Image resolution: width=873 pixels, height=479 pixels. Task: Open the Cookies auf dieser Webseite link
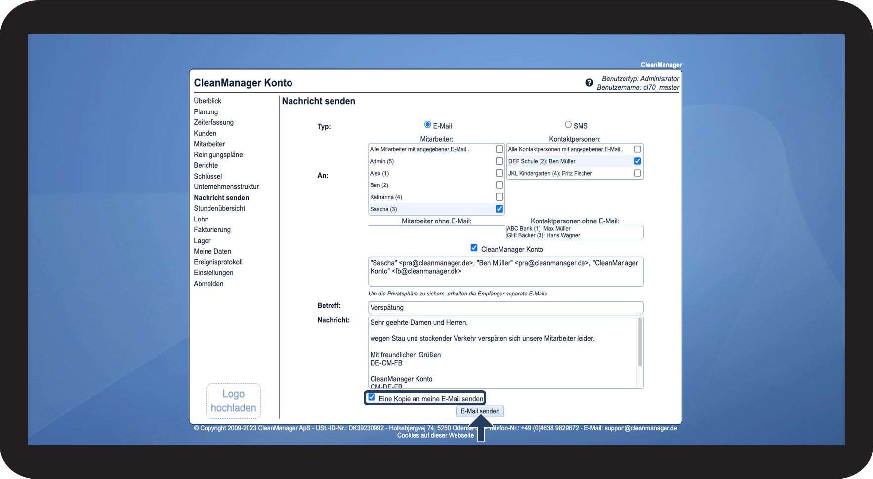tap(435, 435)
